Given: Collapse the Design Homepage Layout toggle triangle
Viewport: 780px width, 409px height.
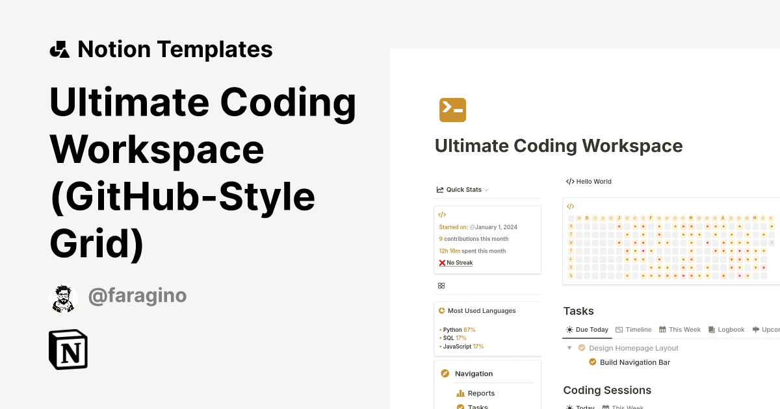Looking at the screenshot, I should coord(569,348).
